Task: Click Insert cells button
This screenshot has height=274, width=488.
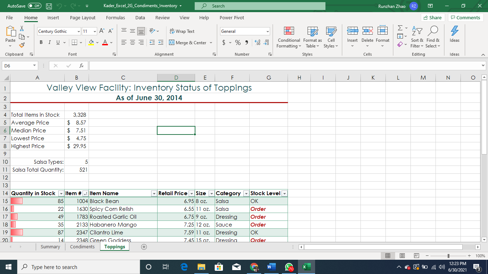Action: point(352,37)
